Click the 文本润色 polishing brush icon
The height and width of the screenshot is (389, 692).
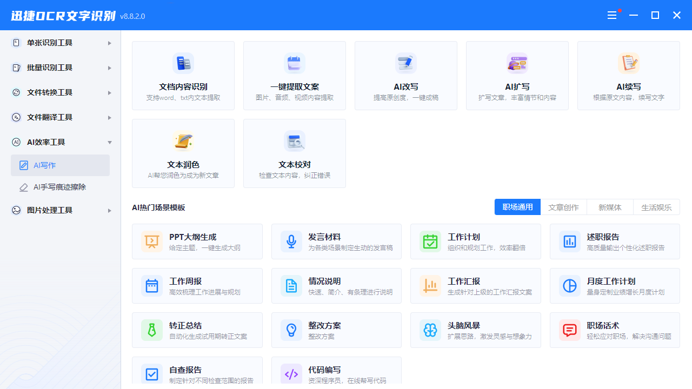click(183, 140)
